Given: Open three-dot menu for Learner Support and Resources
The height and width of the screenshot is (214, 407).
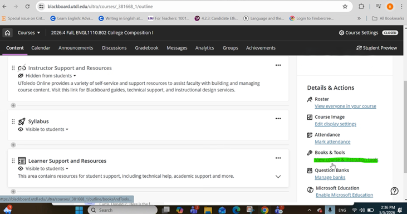Looking at the screenshot, I should 278,158.
